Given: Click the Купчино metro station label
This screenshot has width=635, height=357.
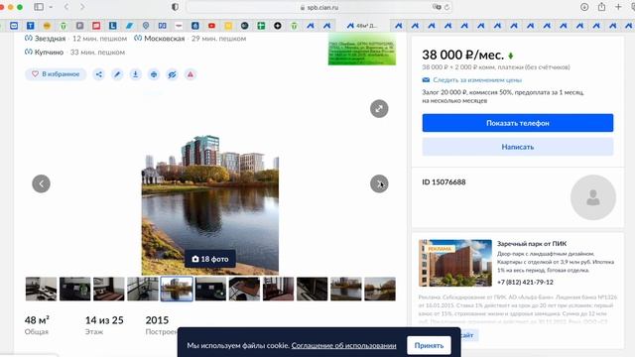Looking at the screenshot, I should pos(49,53).
